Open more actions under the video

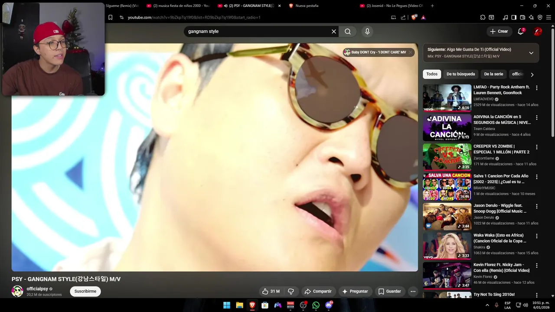(x=413, y=291)
